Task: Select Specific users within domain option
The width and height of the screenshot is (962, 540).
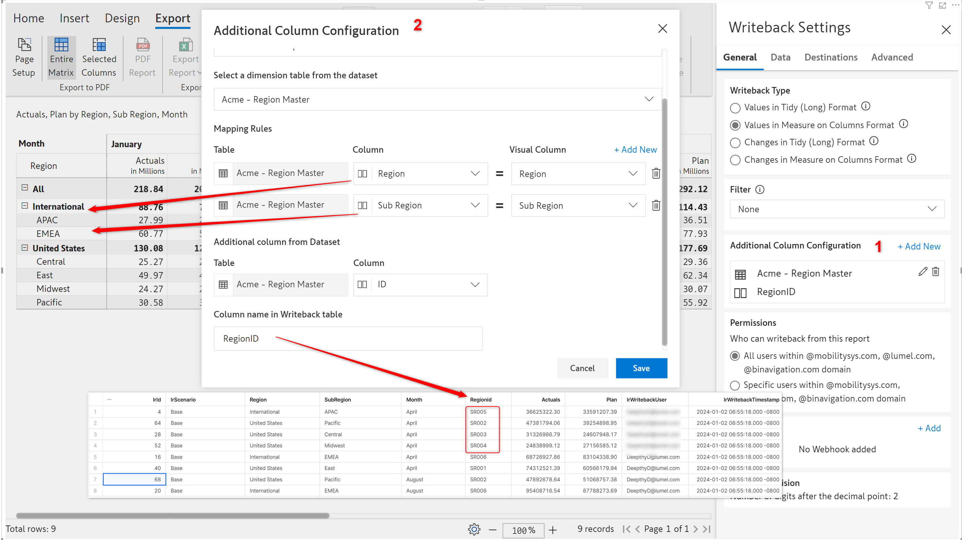Action: point(735,385)
